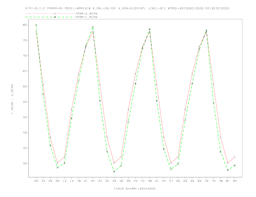Click the x-axis forecast hour label 78
The image size is (256, 197).
coord(220,181)
